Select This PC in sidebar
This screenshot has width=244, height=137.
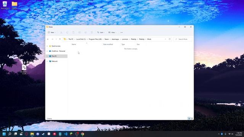[57, 56]
